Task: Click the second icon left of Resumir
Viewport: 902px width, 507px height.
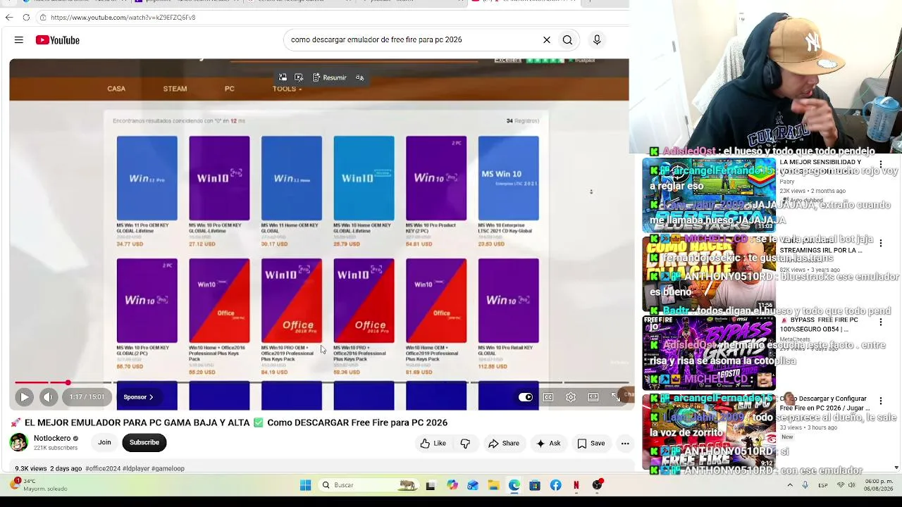Action: (299, 77)
